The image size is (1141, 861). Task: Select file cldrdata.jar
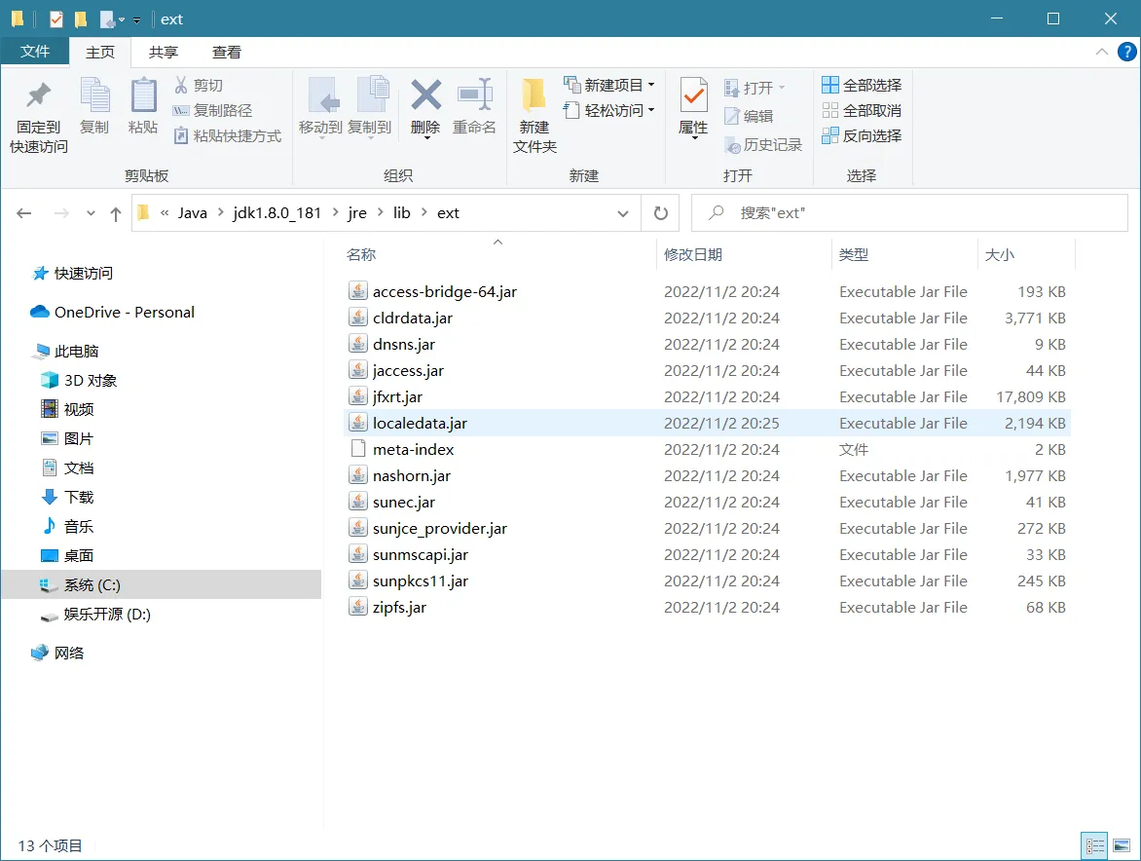coord(413,318)
